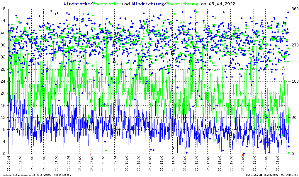Click the blue "Windstarke" title word
The image size is (299, 177).
(77, 4)
